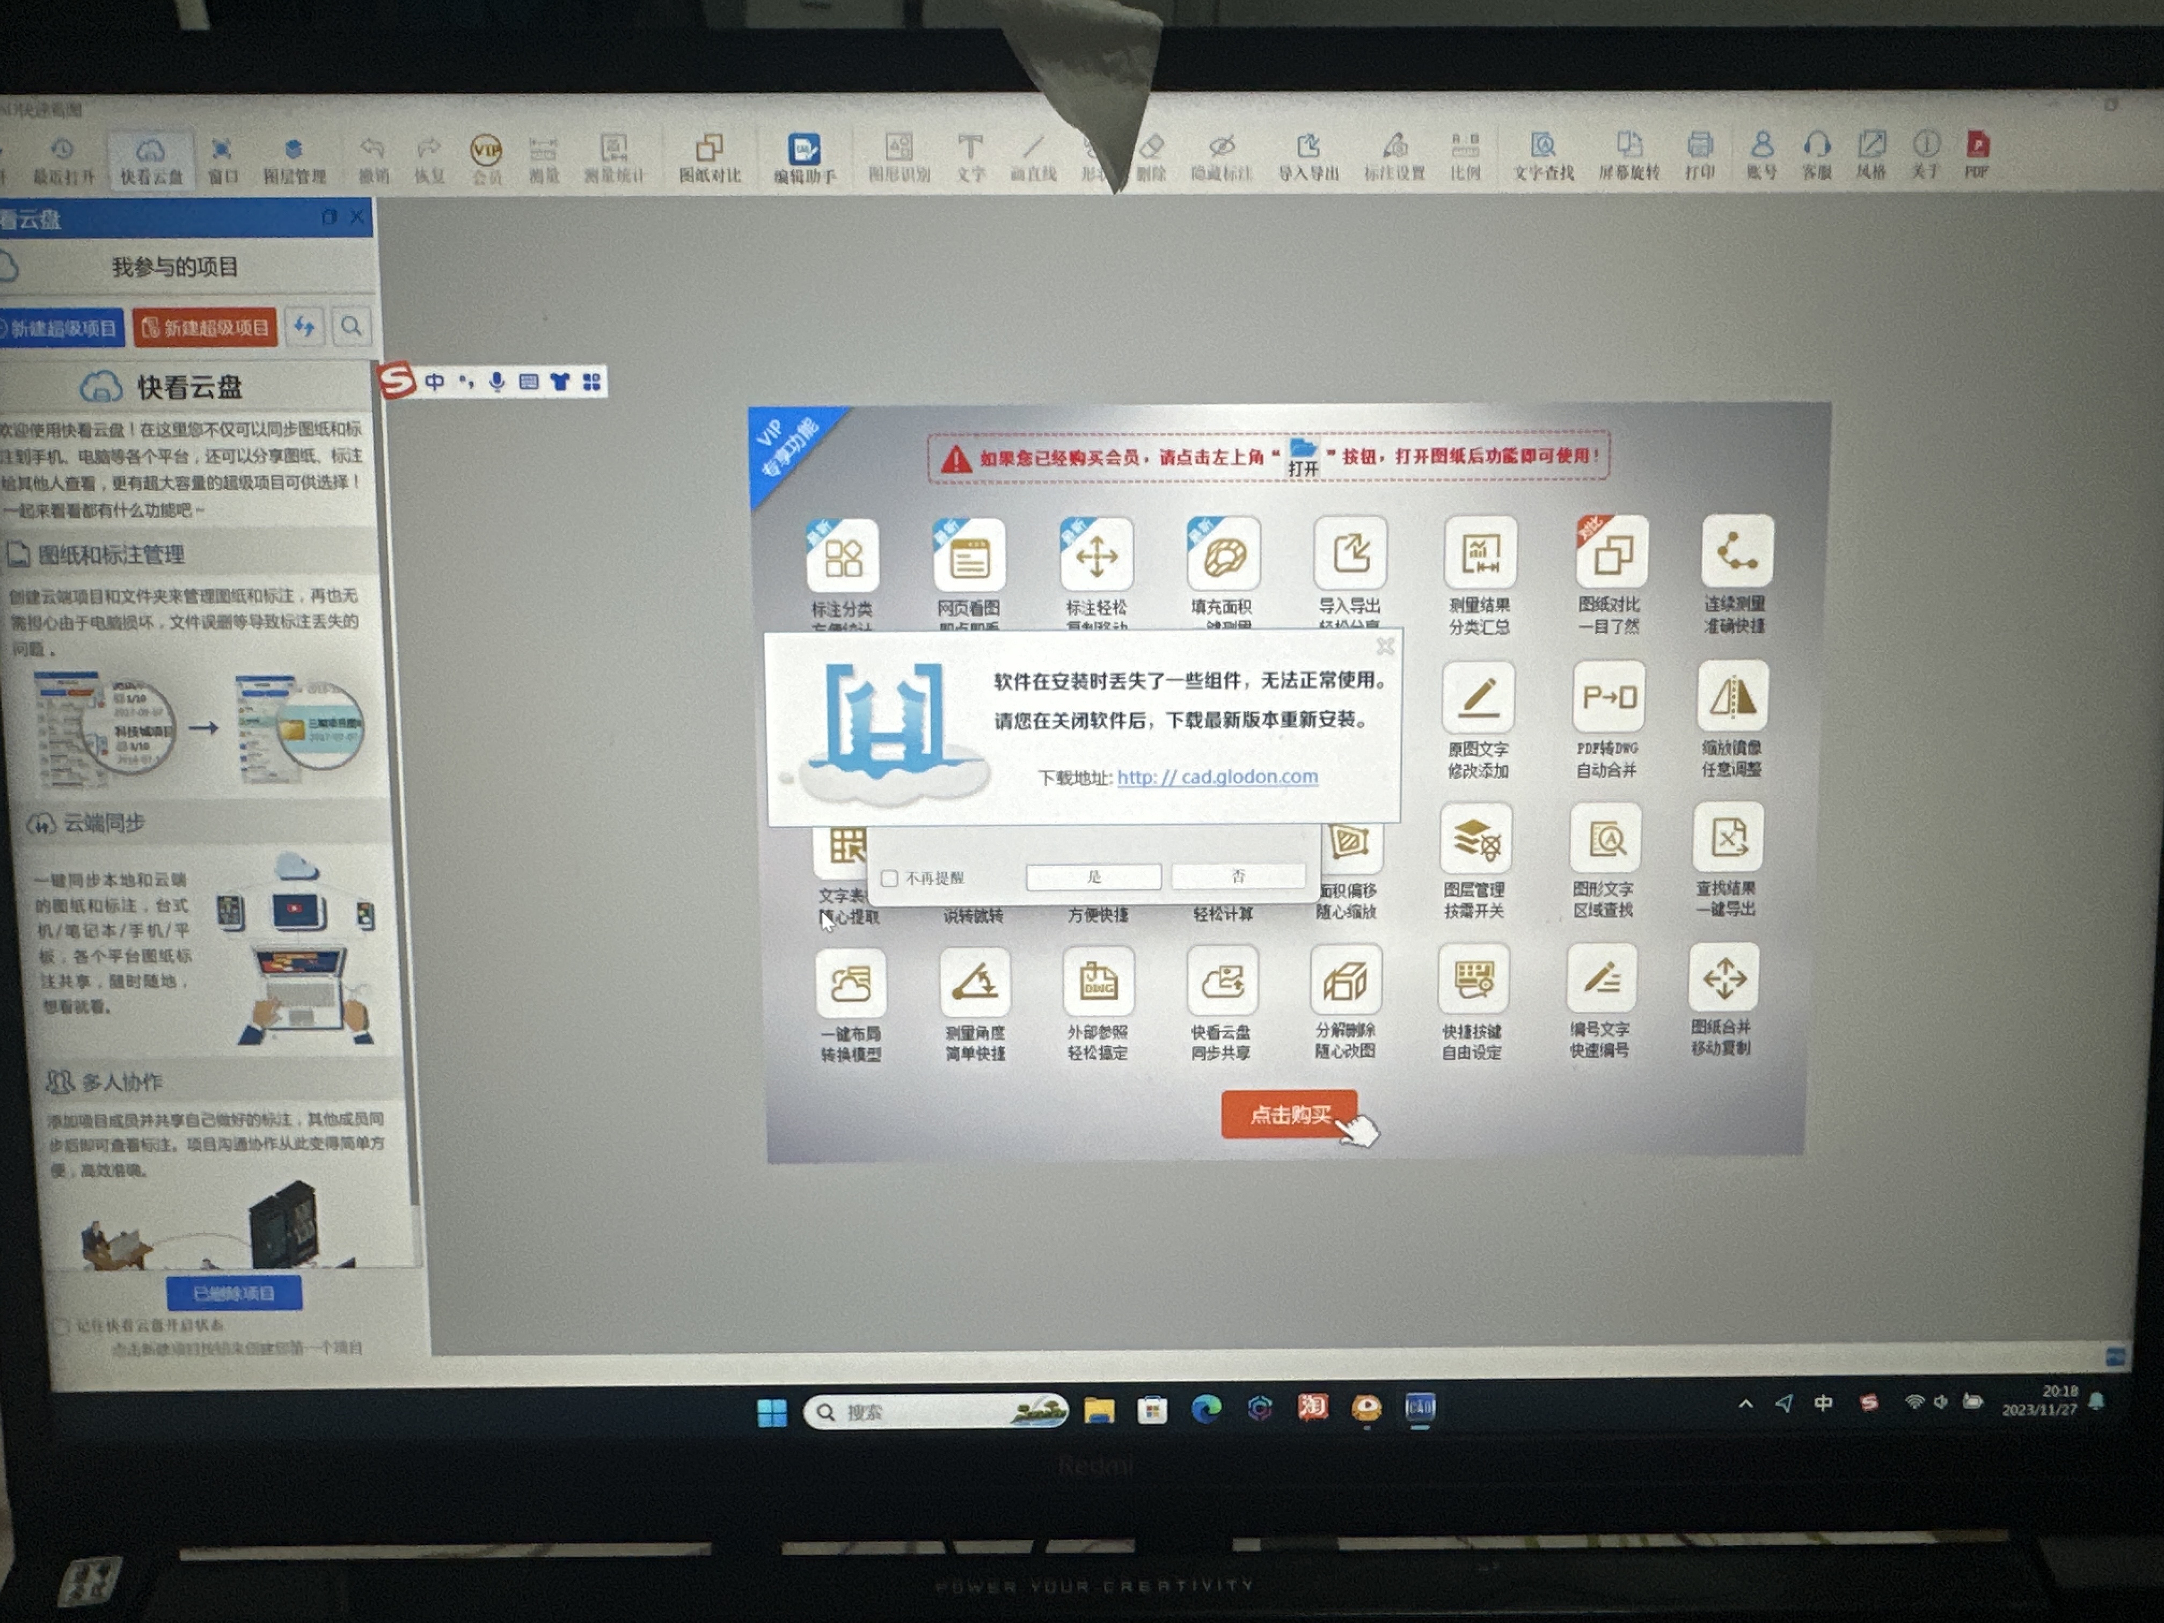The width and height of the screenshot is (2164, 1623).
Task: Click the 撤销 undo icon
Action: pos(372,158)
